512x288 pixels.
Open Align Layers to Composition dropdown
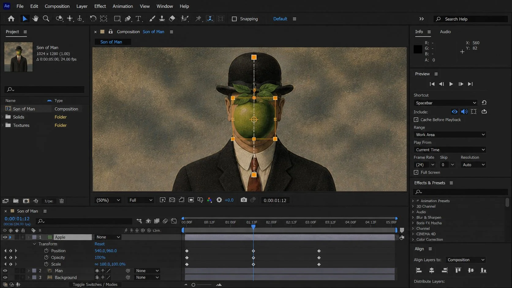point(465,260)
